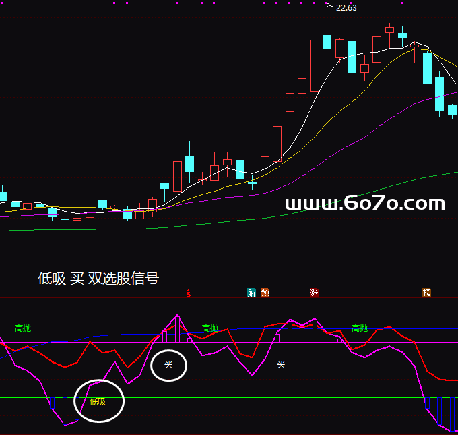Click the circled 买 buy signal

168,365
